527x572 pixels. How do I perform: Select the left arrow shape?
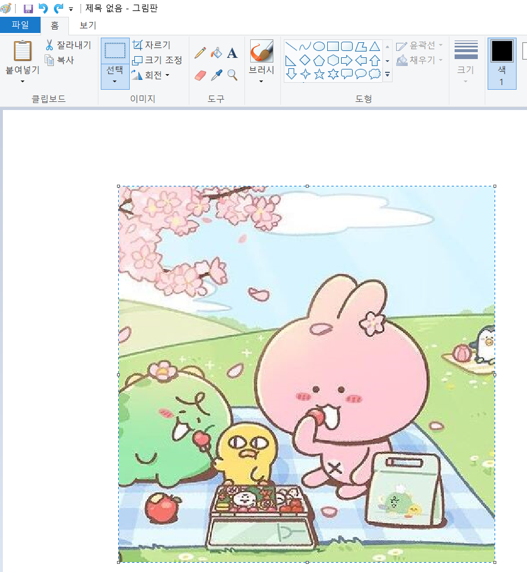(361, 60)
